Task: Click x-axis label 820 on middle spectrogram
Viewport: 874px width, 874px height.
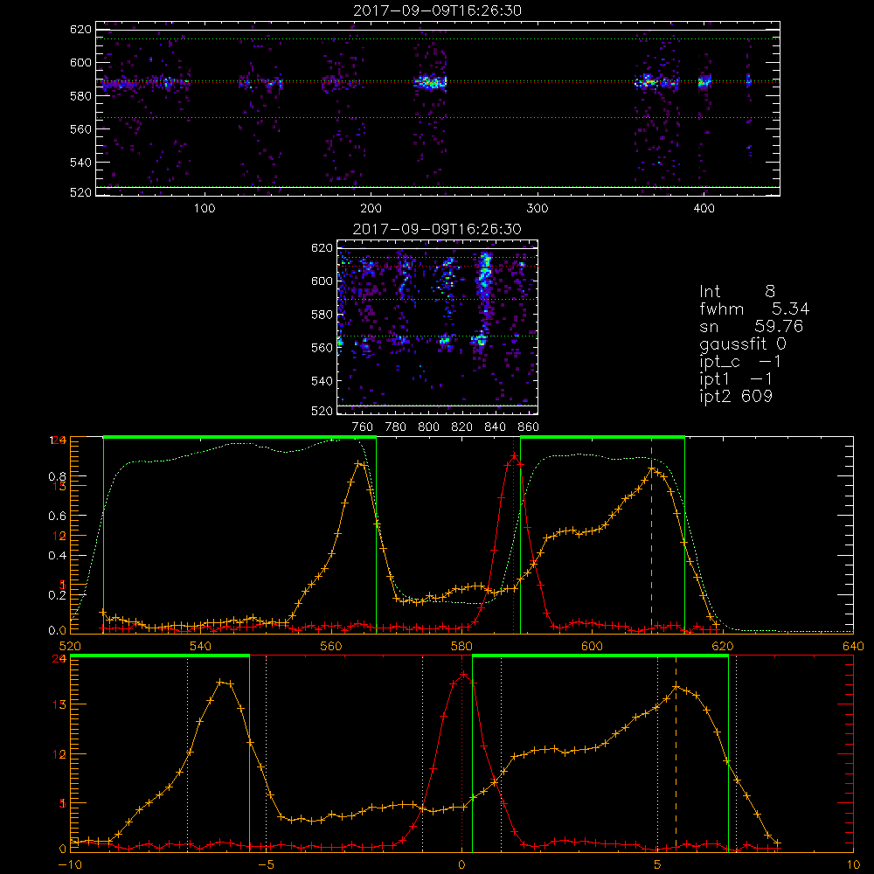Action: tap(462, 427)
